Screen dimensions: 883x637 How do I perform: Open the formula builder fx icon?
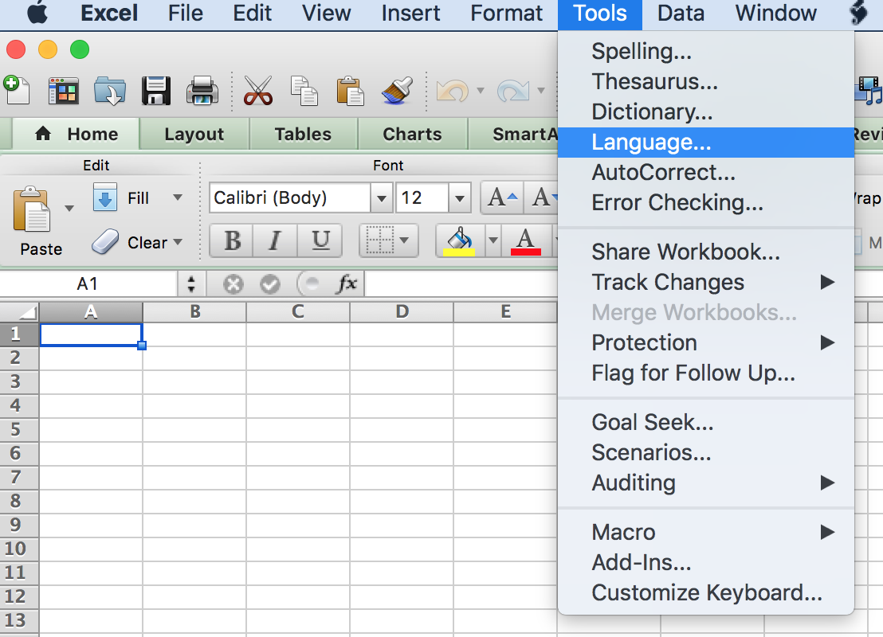[347, 283]
